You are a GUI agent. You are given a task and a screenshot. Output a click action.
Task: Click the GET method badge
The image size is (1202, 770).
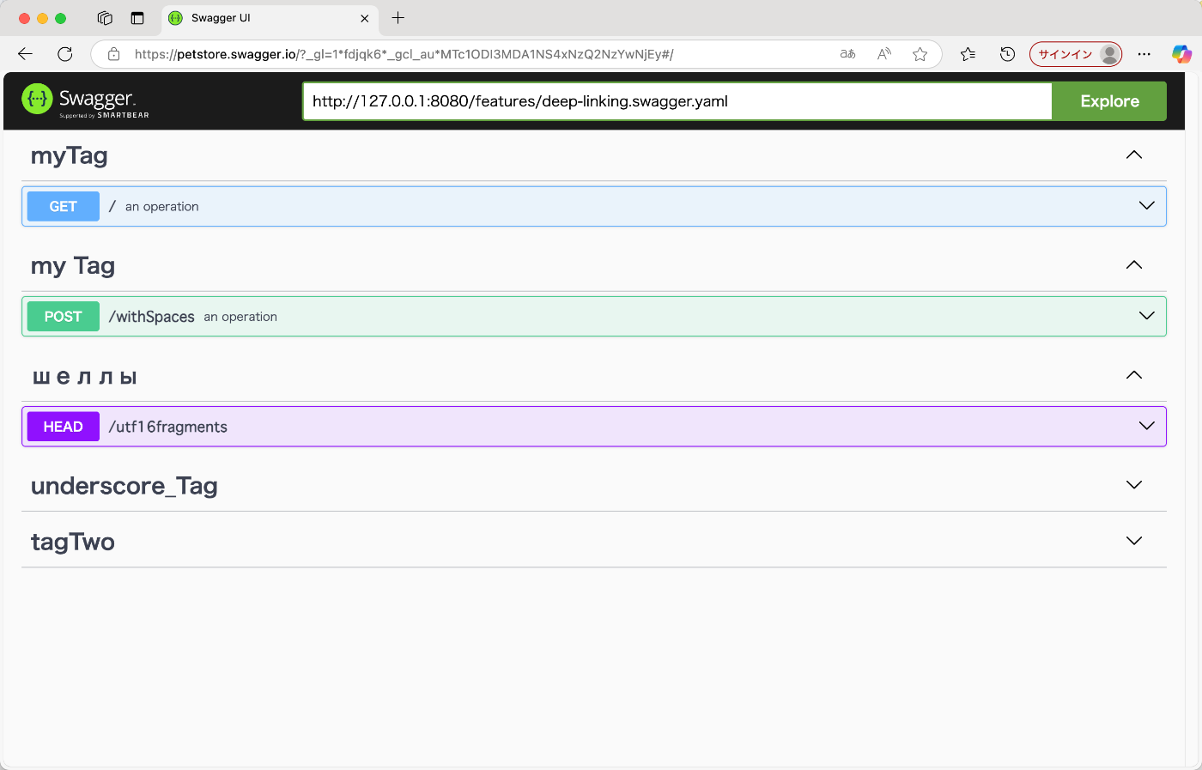64,206
